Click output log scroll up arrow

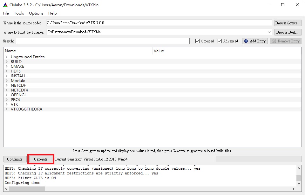(299, 168)
